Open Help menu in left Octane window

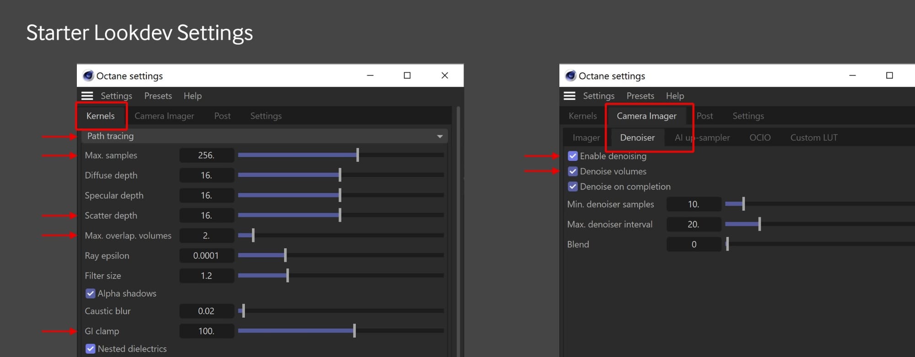pyautogui.click(x=193, y=96)
